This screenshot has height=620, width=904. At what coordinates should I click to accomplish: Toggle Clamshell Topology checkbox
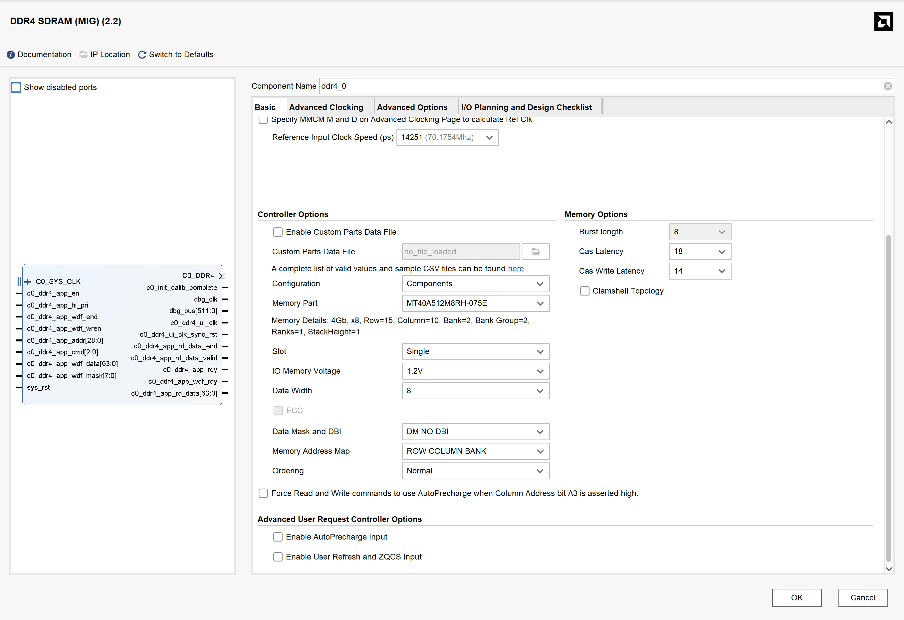pos(585,291)
